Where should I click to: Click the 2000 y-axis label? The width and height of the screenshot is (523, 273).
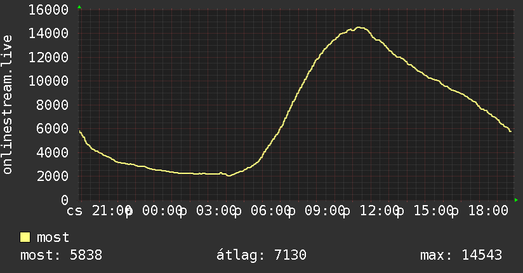[53, 176]
